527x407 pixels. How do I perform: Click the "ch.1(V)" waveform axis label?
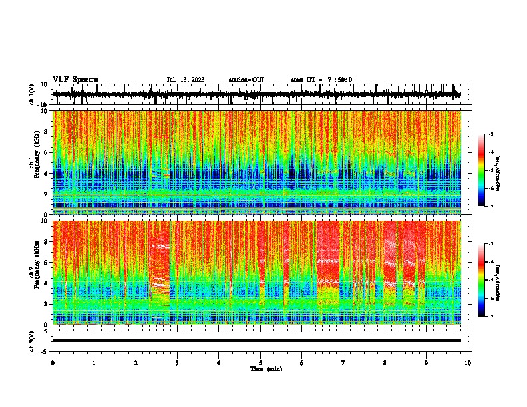(x=32, y=94)
